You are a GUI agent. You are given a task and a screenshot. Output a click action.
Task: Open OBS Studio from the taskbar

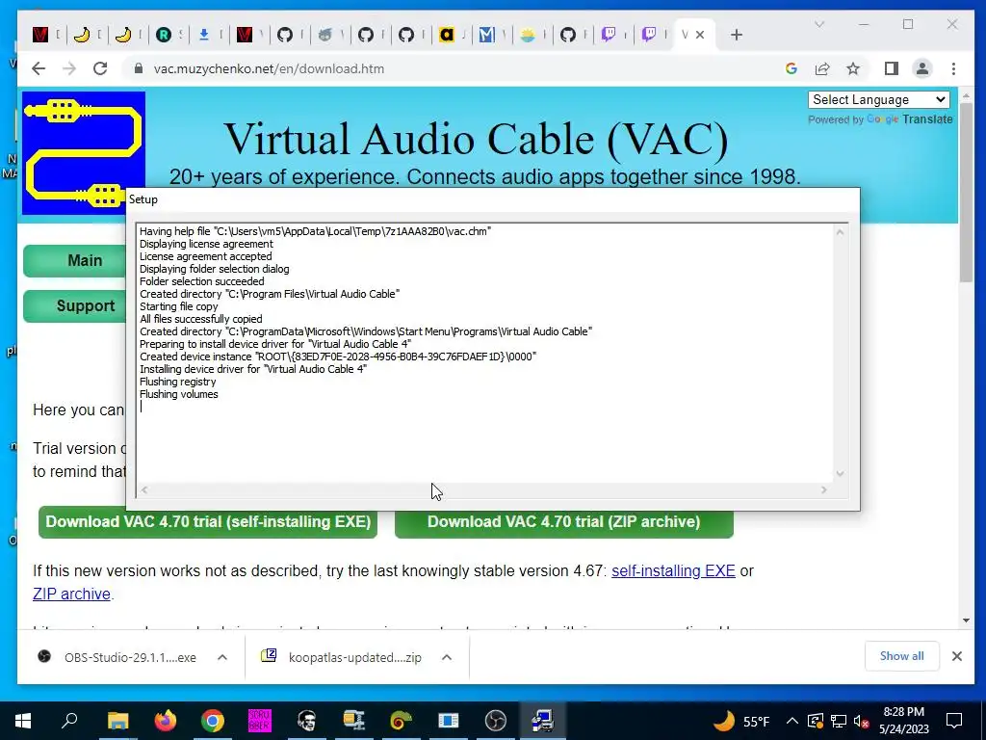coord(496,721)
